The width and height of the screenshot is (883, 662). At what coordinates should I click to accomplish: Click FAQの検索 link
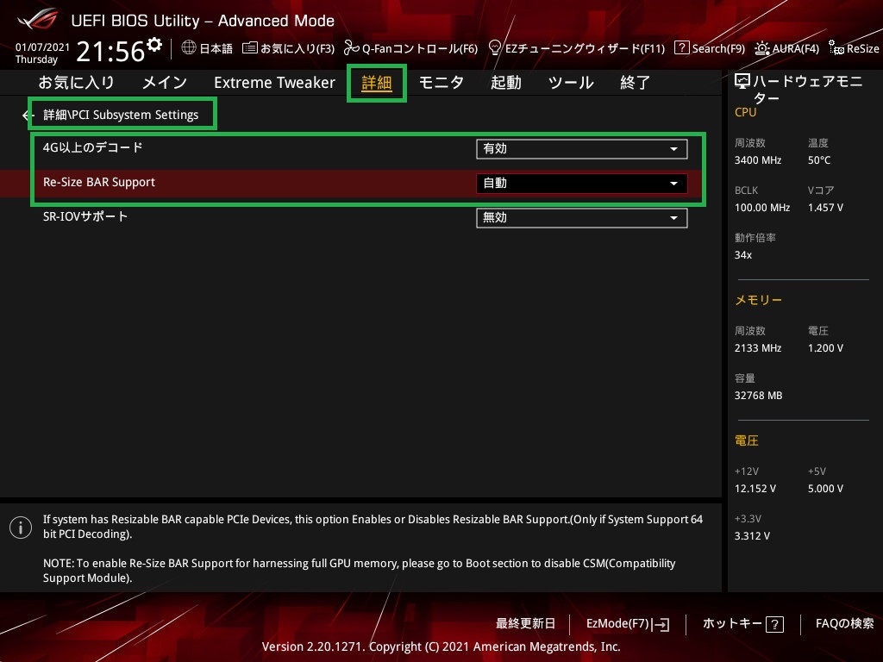point(845,624)
